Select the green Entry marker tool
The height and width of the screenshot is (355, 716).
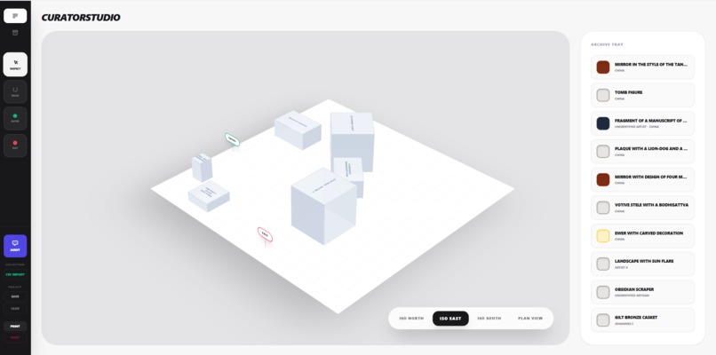tap(15, 119)
